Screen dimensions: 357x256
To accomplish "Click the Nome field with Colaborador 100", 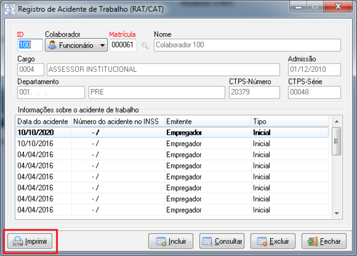I will 246,45.
